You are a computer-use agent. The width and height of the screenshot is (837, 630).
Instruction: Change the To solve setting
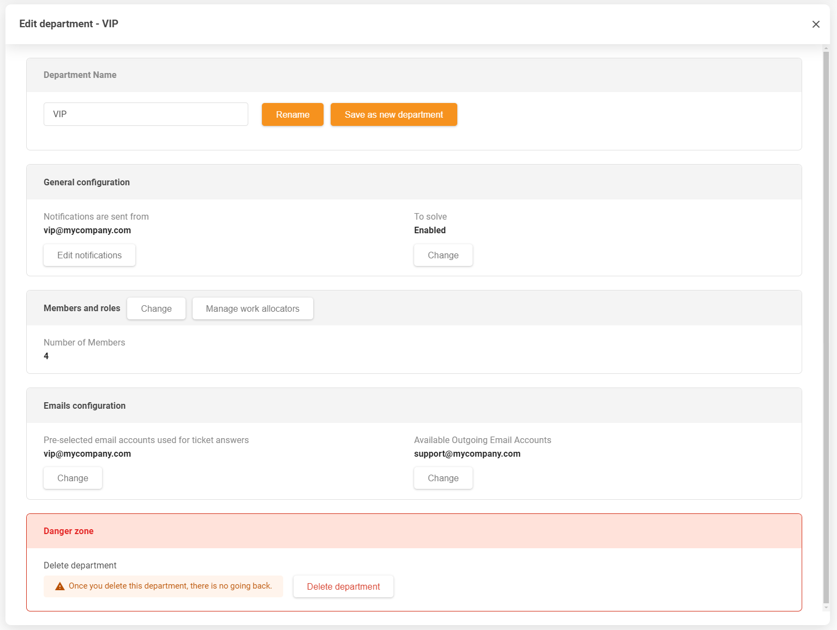tap(443, 255)
